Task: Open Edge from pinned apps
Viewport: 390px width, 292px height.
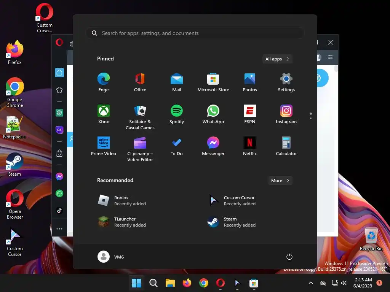Action: point(104,83)
